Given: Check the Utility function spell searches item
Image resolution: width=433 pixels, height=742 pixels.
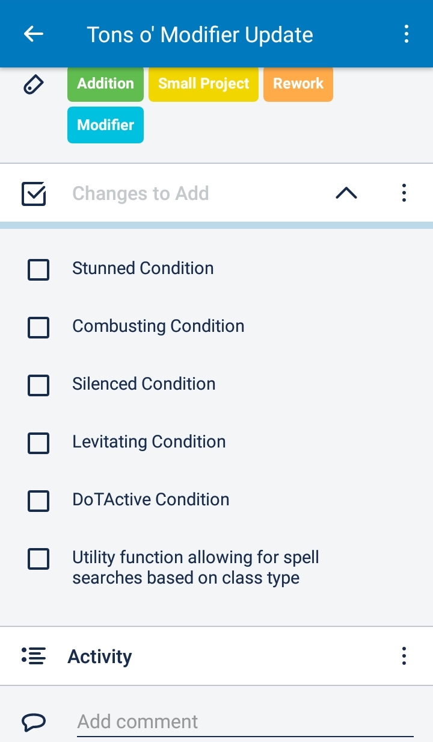Looking at the screenshot, I should tap(38, 559).
